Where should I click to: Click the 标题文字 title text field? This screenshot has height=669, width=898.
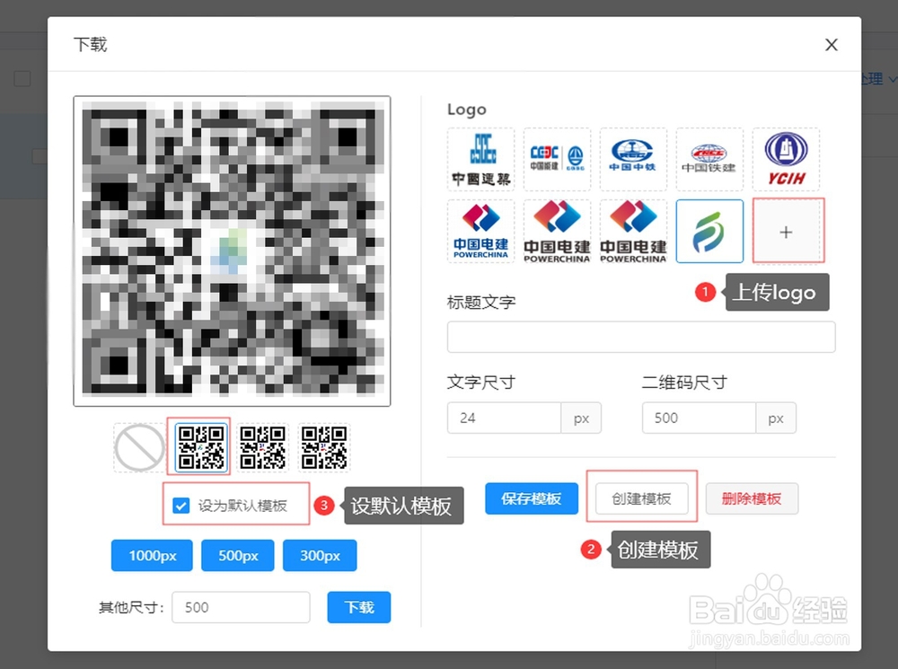640,337
